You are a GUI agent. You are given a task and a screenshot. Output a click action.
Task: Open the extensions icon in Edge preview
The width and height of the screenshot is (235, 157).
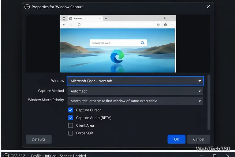(166, 25)
